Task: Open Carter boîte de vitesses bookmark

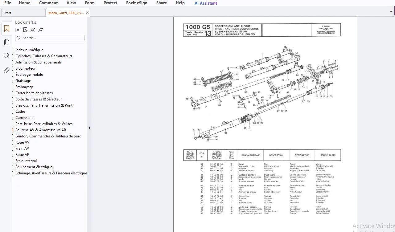Action: coord(34,93)
